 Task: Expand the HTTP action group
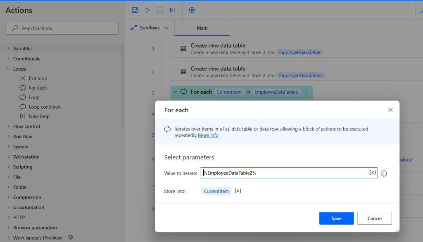[x=9, y=218]
